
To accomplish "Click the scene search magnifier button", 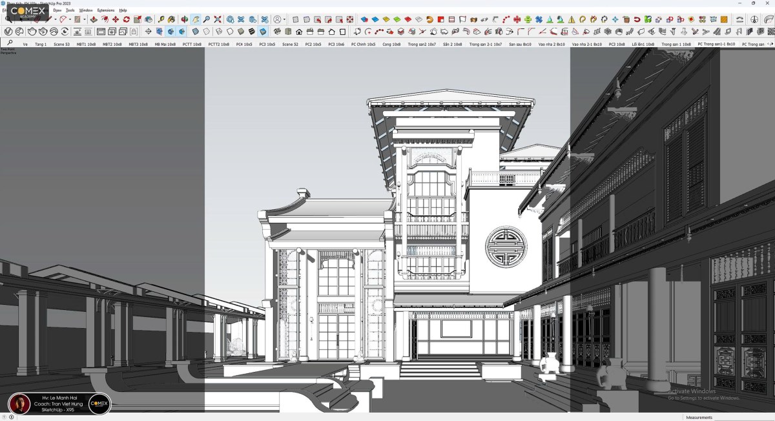I will [10, 43].
